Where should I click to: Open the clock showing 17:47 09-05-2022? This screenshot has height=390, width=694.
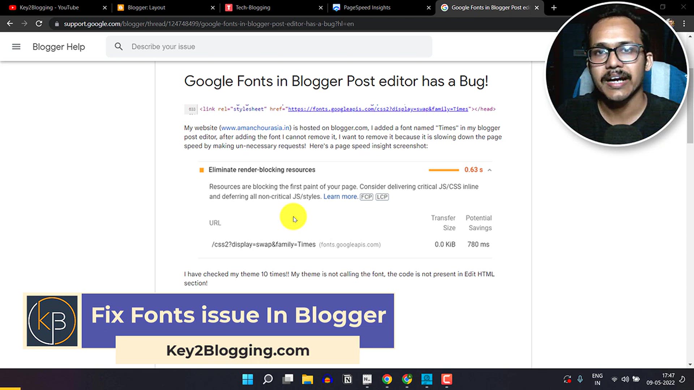click(660, 379)
